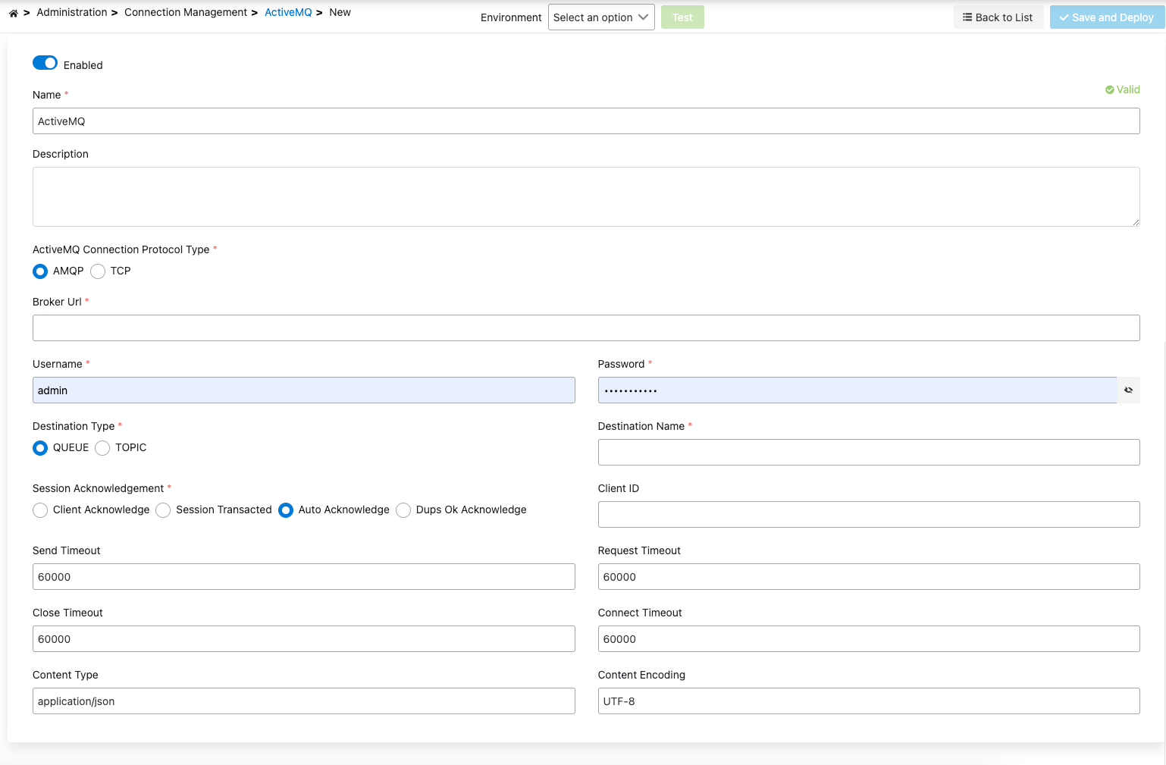Toggle password visibility eye icon
The width and height of the screenshot is (1166, 765).
pyautogui.click(x=1128, y=390)
